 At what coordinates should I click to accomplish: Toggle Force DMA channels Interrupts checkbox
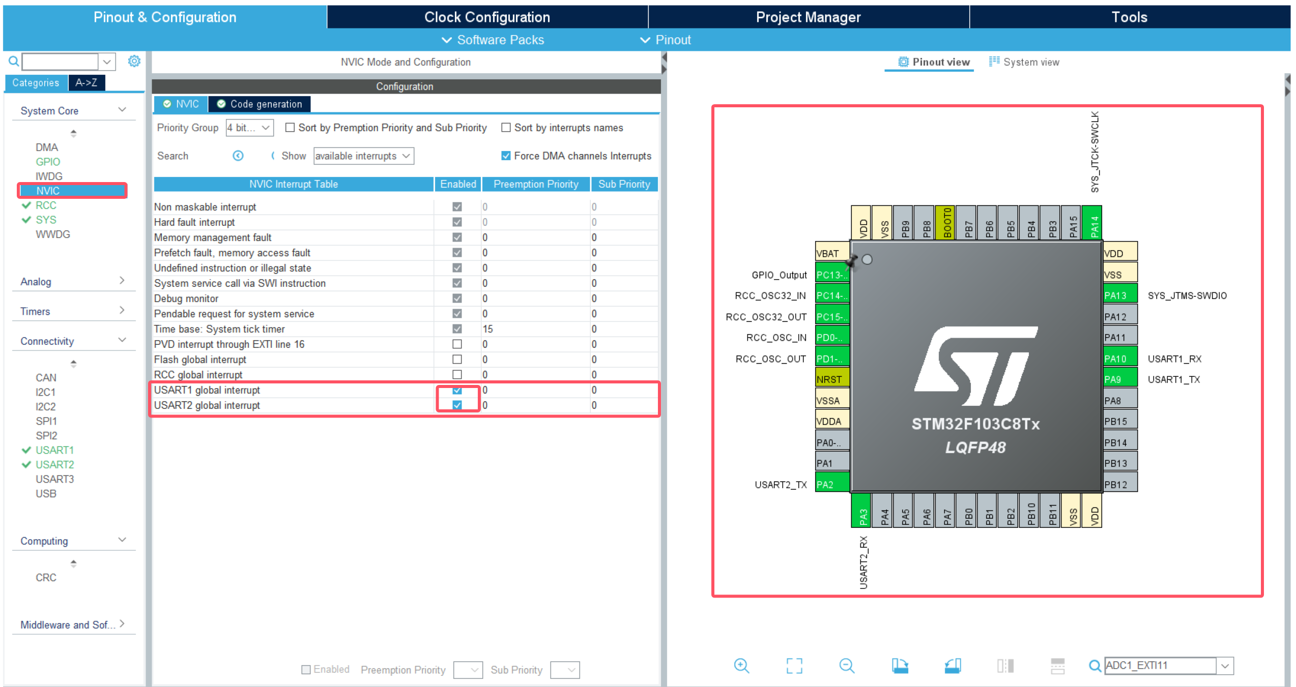[506, 156]
